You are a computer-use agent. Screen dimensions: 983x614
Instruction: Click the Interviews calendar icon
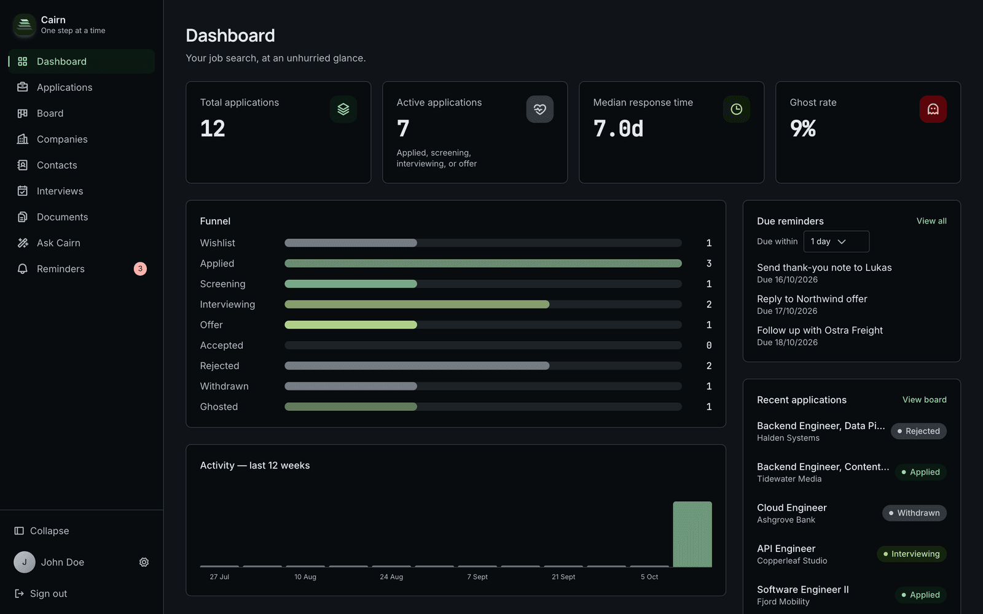click(23, 191)
